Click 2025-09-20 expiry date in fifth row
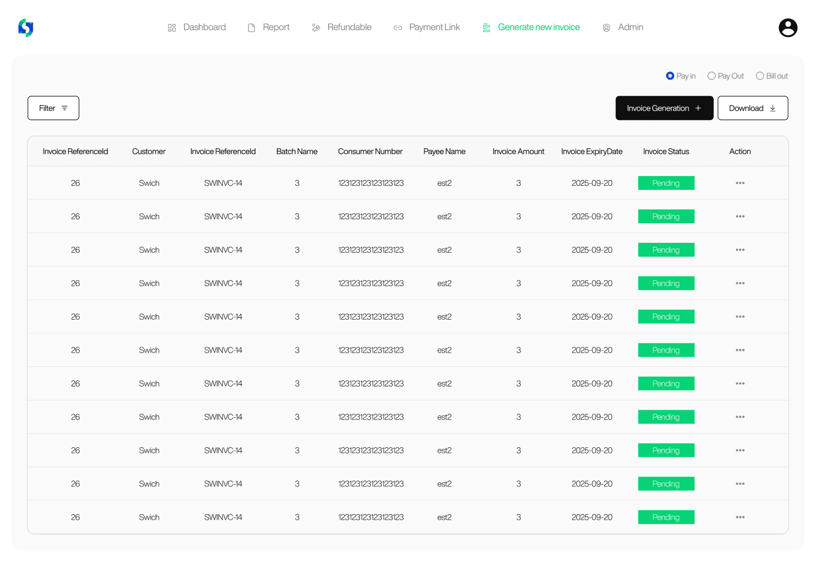Viewport: 816px width, 566px height. 592,317
